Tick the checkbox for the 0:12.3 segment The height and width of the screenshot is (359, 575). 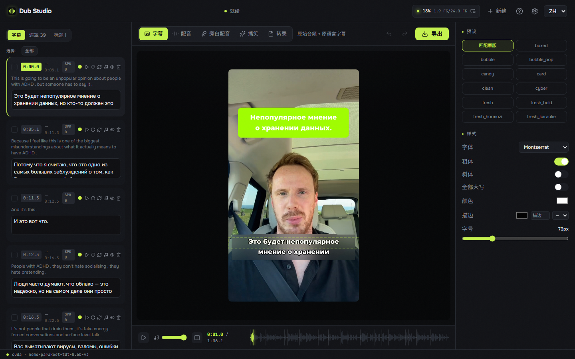(x=14, y=255)
